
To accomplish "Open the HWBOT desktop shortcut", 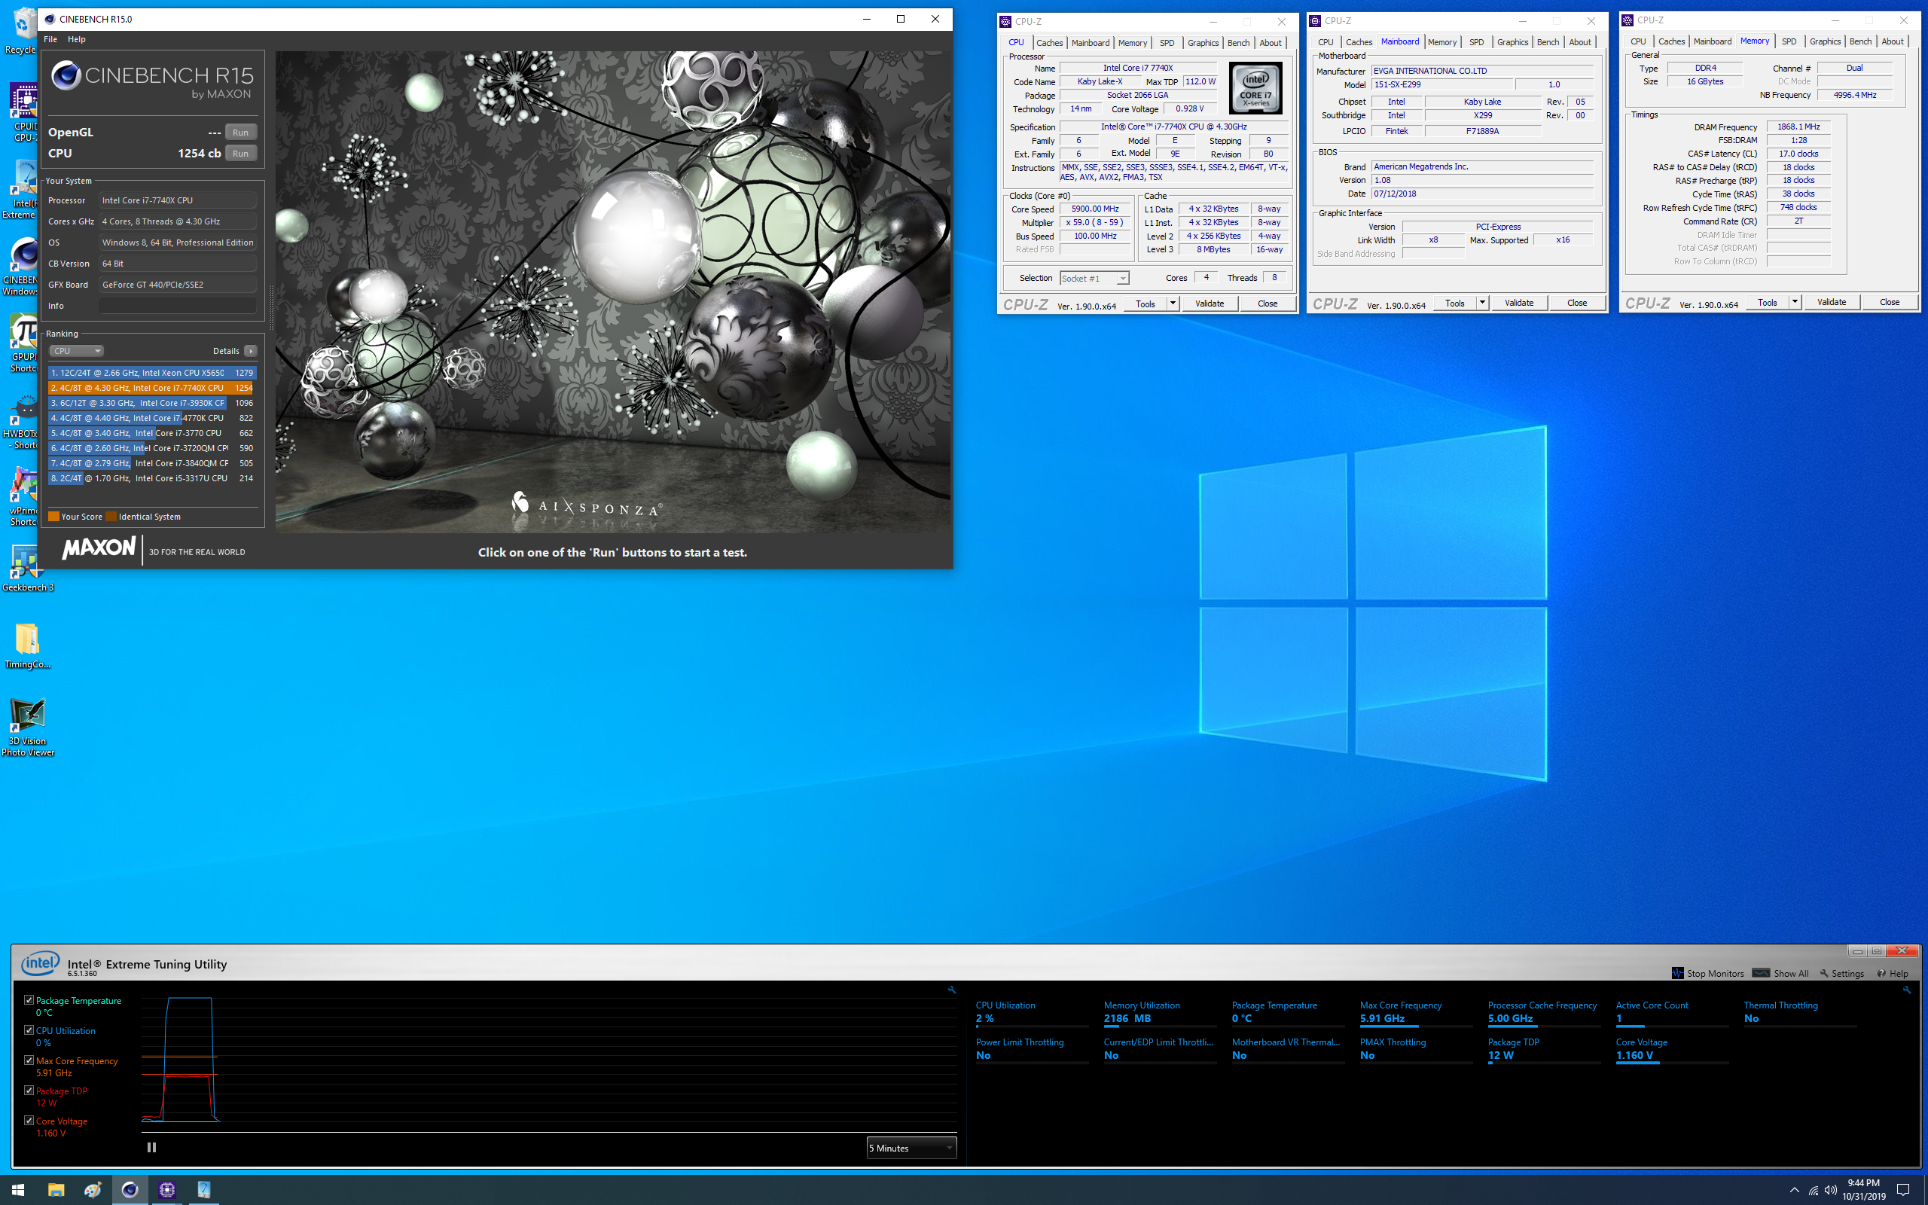I will pyautogui.click(x=21, y=421).
